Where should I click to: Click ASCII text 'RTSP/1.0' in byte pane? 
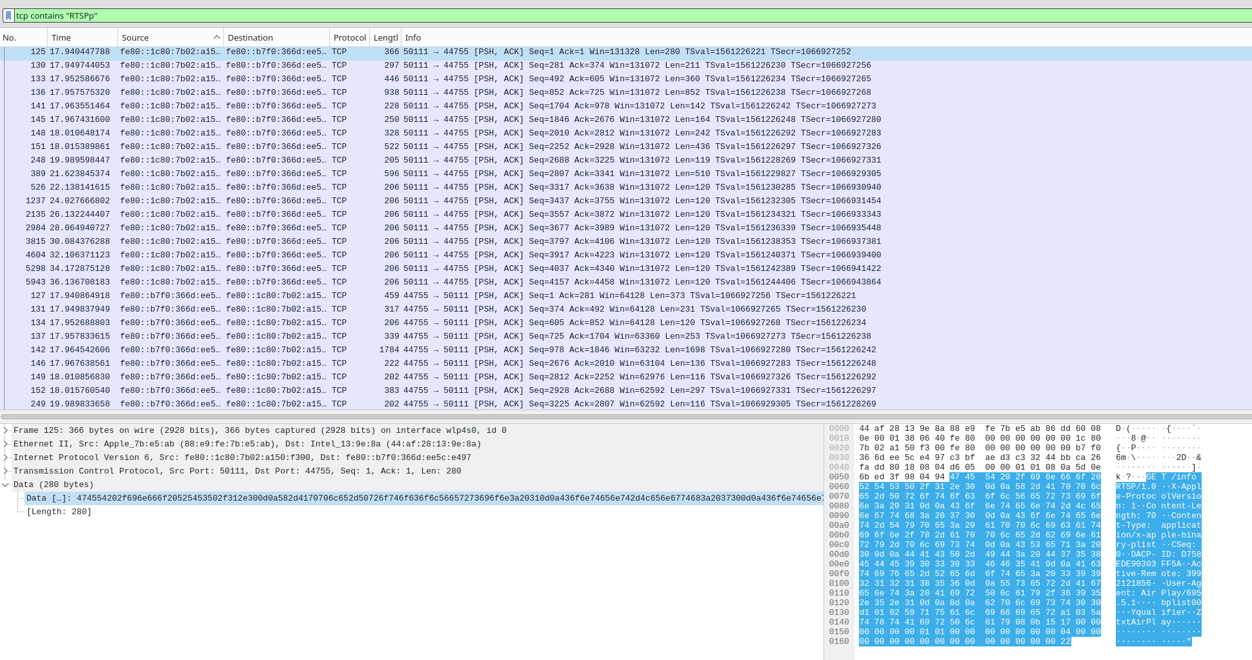point(1136,486)
